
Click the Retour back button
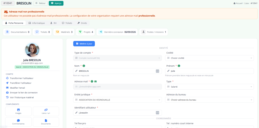coord(40,3)
